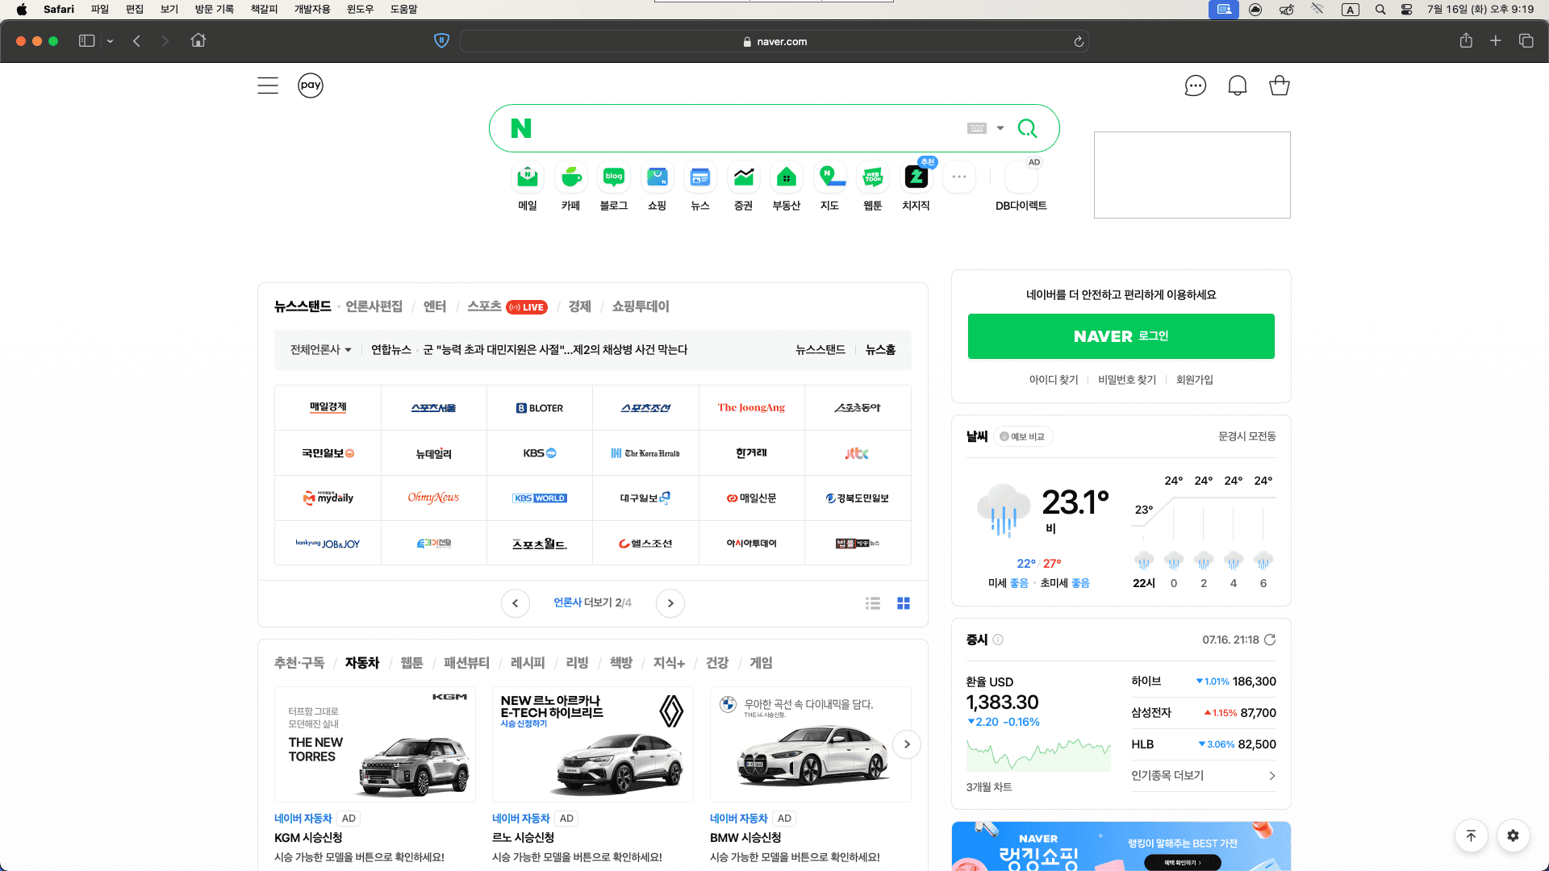Expand more services with ellipsis button
The width and height of the screenshot is (1549, 871).
coord(958,177)
